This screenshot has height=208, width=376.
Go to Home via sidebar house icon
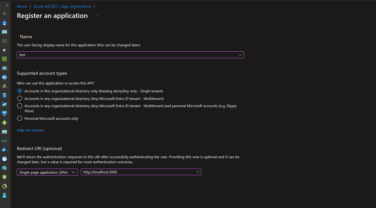click(x=4, y=23)
